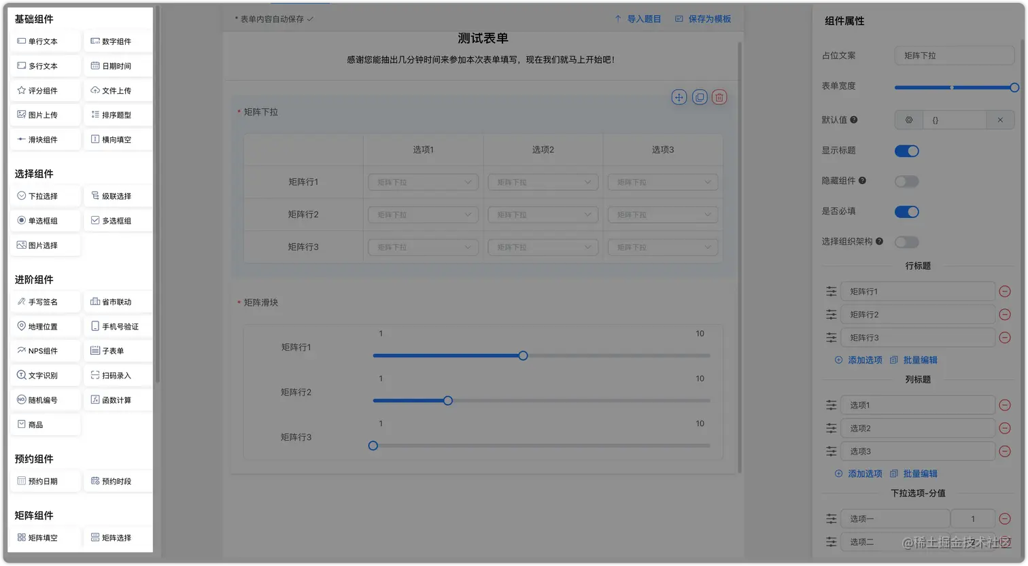Screen dimensions: 1028x566
Task: Add the 单行文本 component
Action: pos(46,41)
